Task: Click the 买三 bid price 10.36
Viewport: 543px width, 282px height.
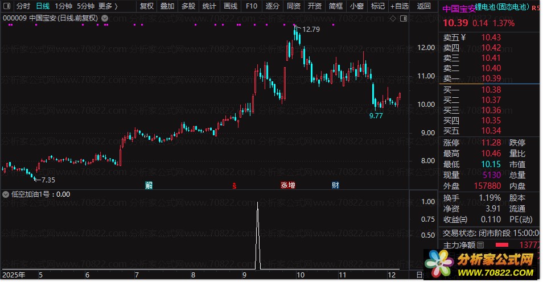Action: click(x=491, y=110)
